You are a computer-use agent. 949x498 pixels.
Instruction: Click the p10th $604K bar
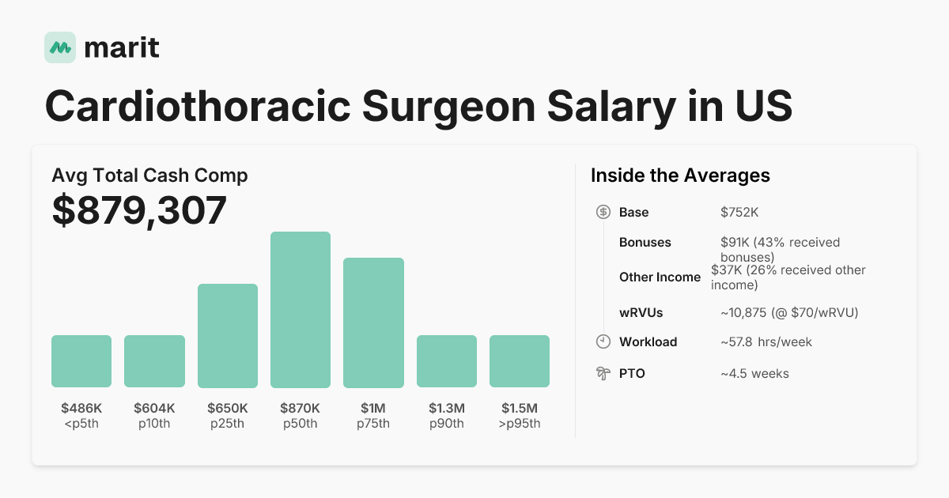(154, 361)
